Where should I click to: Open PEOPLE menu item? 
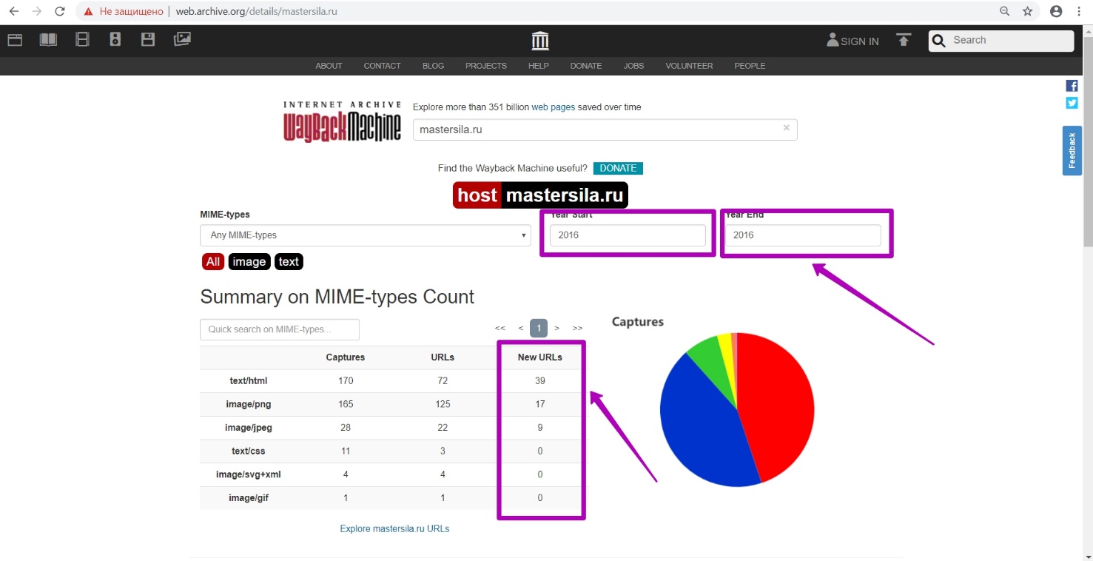pos(750,66)
